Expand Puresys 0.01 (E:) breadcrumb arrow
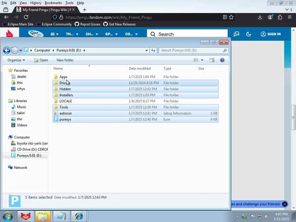This screenshot has height=222, width=296. 84,50
